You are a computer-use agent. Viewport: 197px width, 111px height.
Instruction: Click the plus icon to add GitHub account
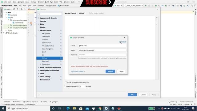[x=157, y=18]
